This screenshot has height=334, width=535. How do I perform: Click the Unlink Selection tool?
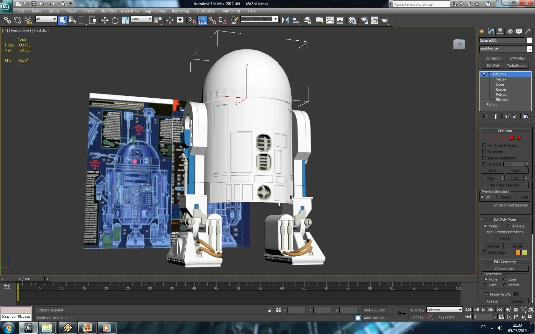(x=18, y=20)
